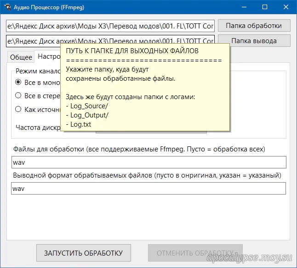Screen dimensions: 297x268
Task: Click the output folder path field
Action: [x=110, y=41]
